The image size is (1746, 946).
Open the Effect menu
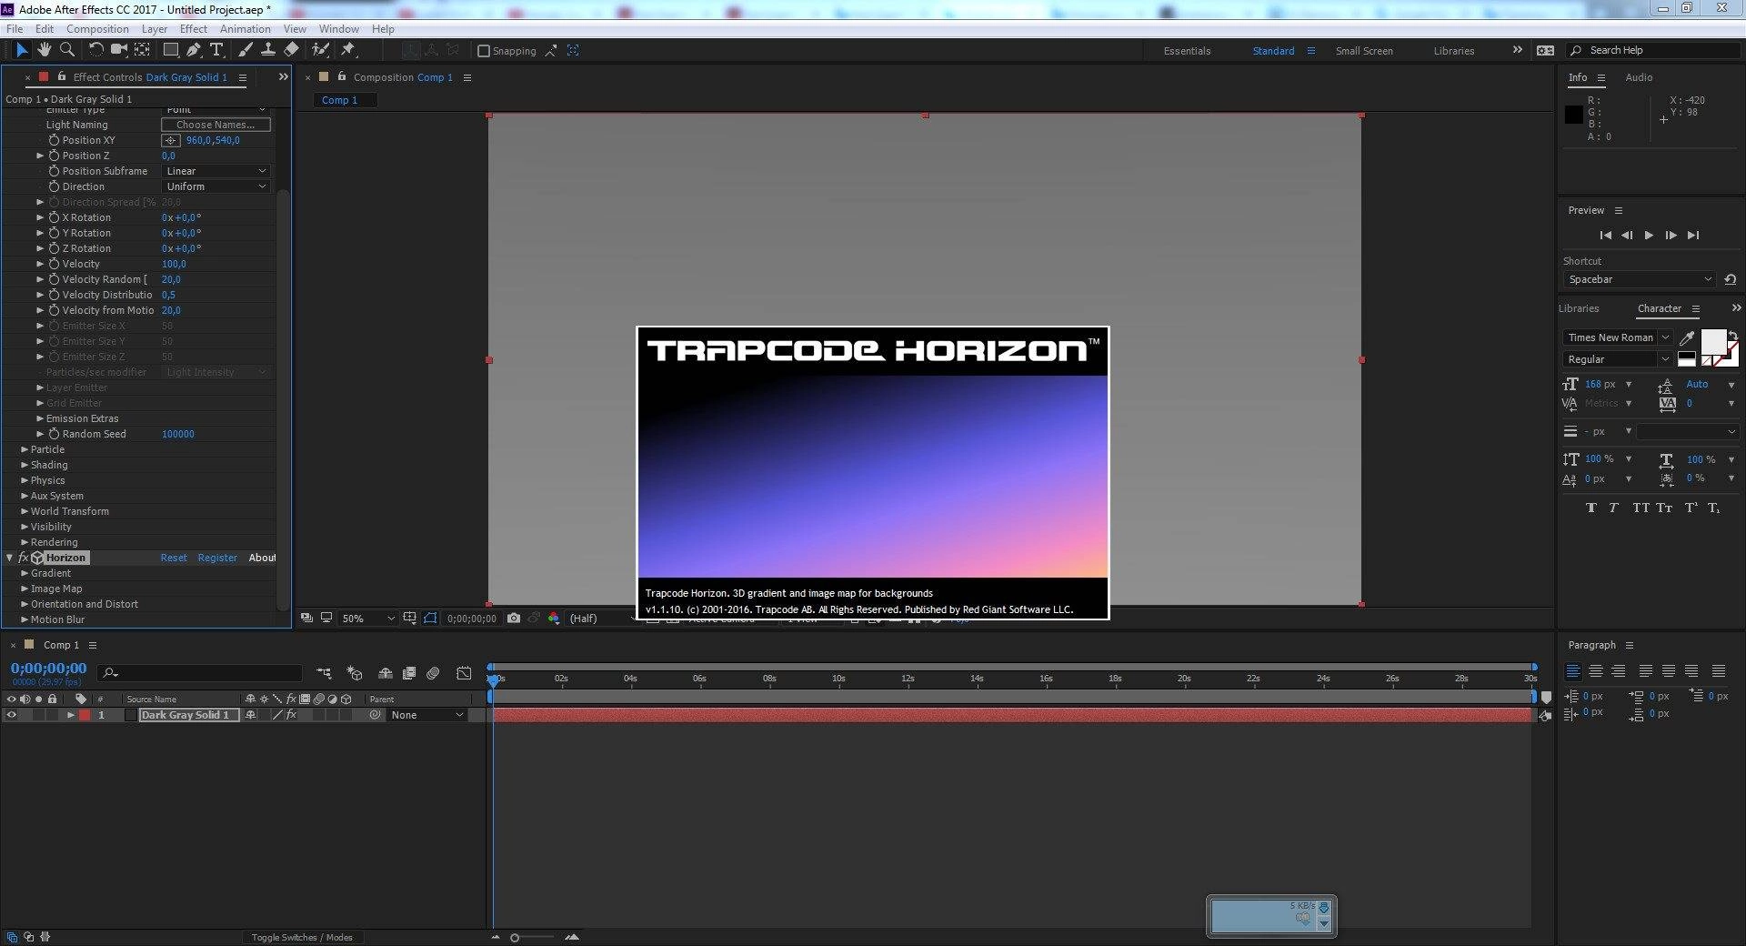[x=194, y=29]
